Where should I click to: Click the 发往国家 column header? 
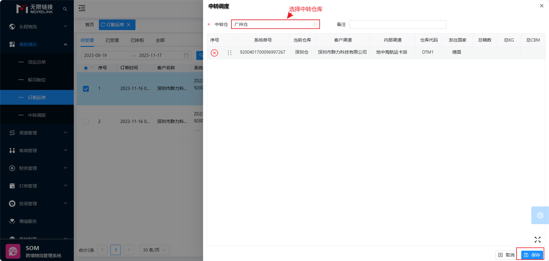pos(457,40)
